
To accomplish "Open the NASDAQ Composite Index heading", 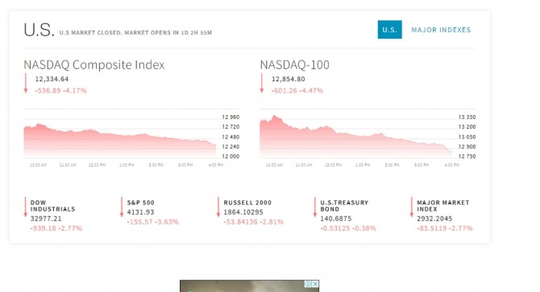I will point(94,64).
